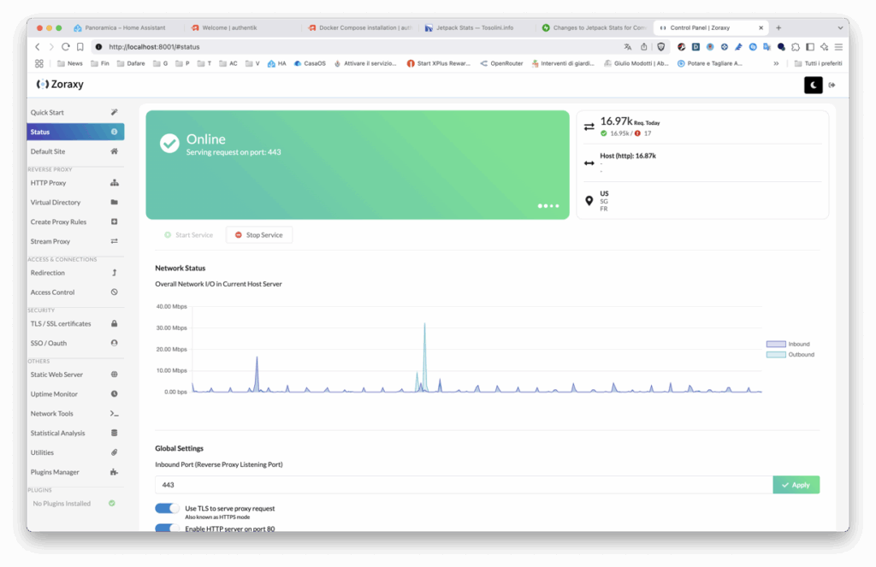Image resolution: width=876 pixels, height=567 pixels.
Task: Go to HTTP Proxy section
Action: pyautogui.click(x=75, y=183)
